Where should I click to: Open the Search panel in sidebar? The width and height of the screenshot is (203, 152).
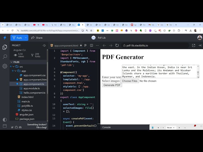(5, 57)
